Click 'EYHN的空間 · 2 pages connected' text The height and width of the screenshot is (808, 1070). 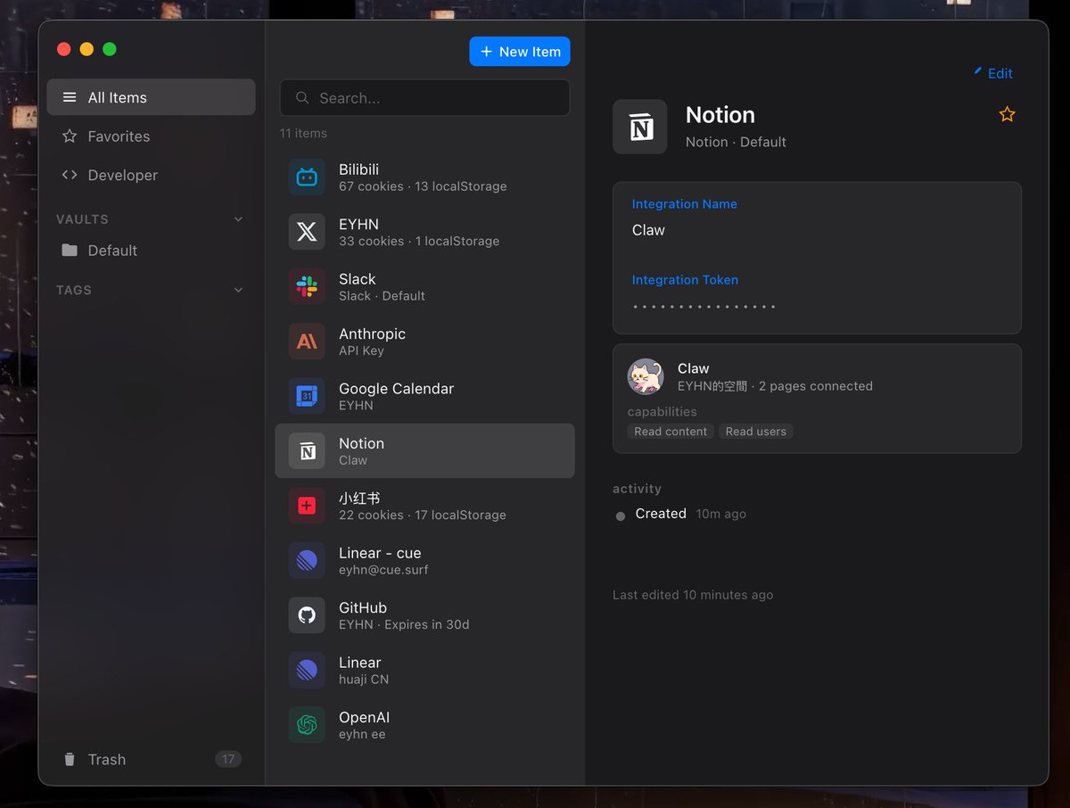775,386
